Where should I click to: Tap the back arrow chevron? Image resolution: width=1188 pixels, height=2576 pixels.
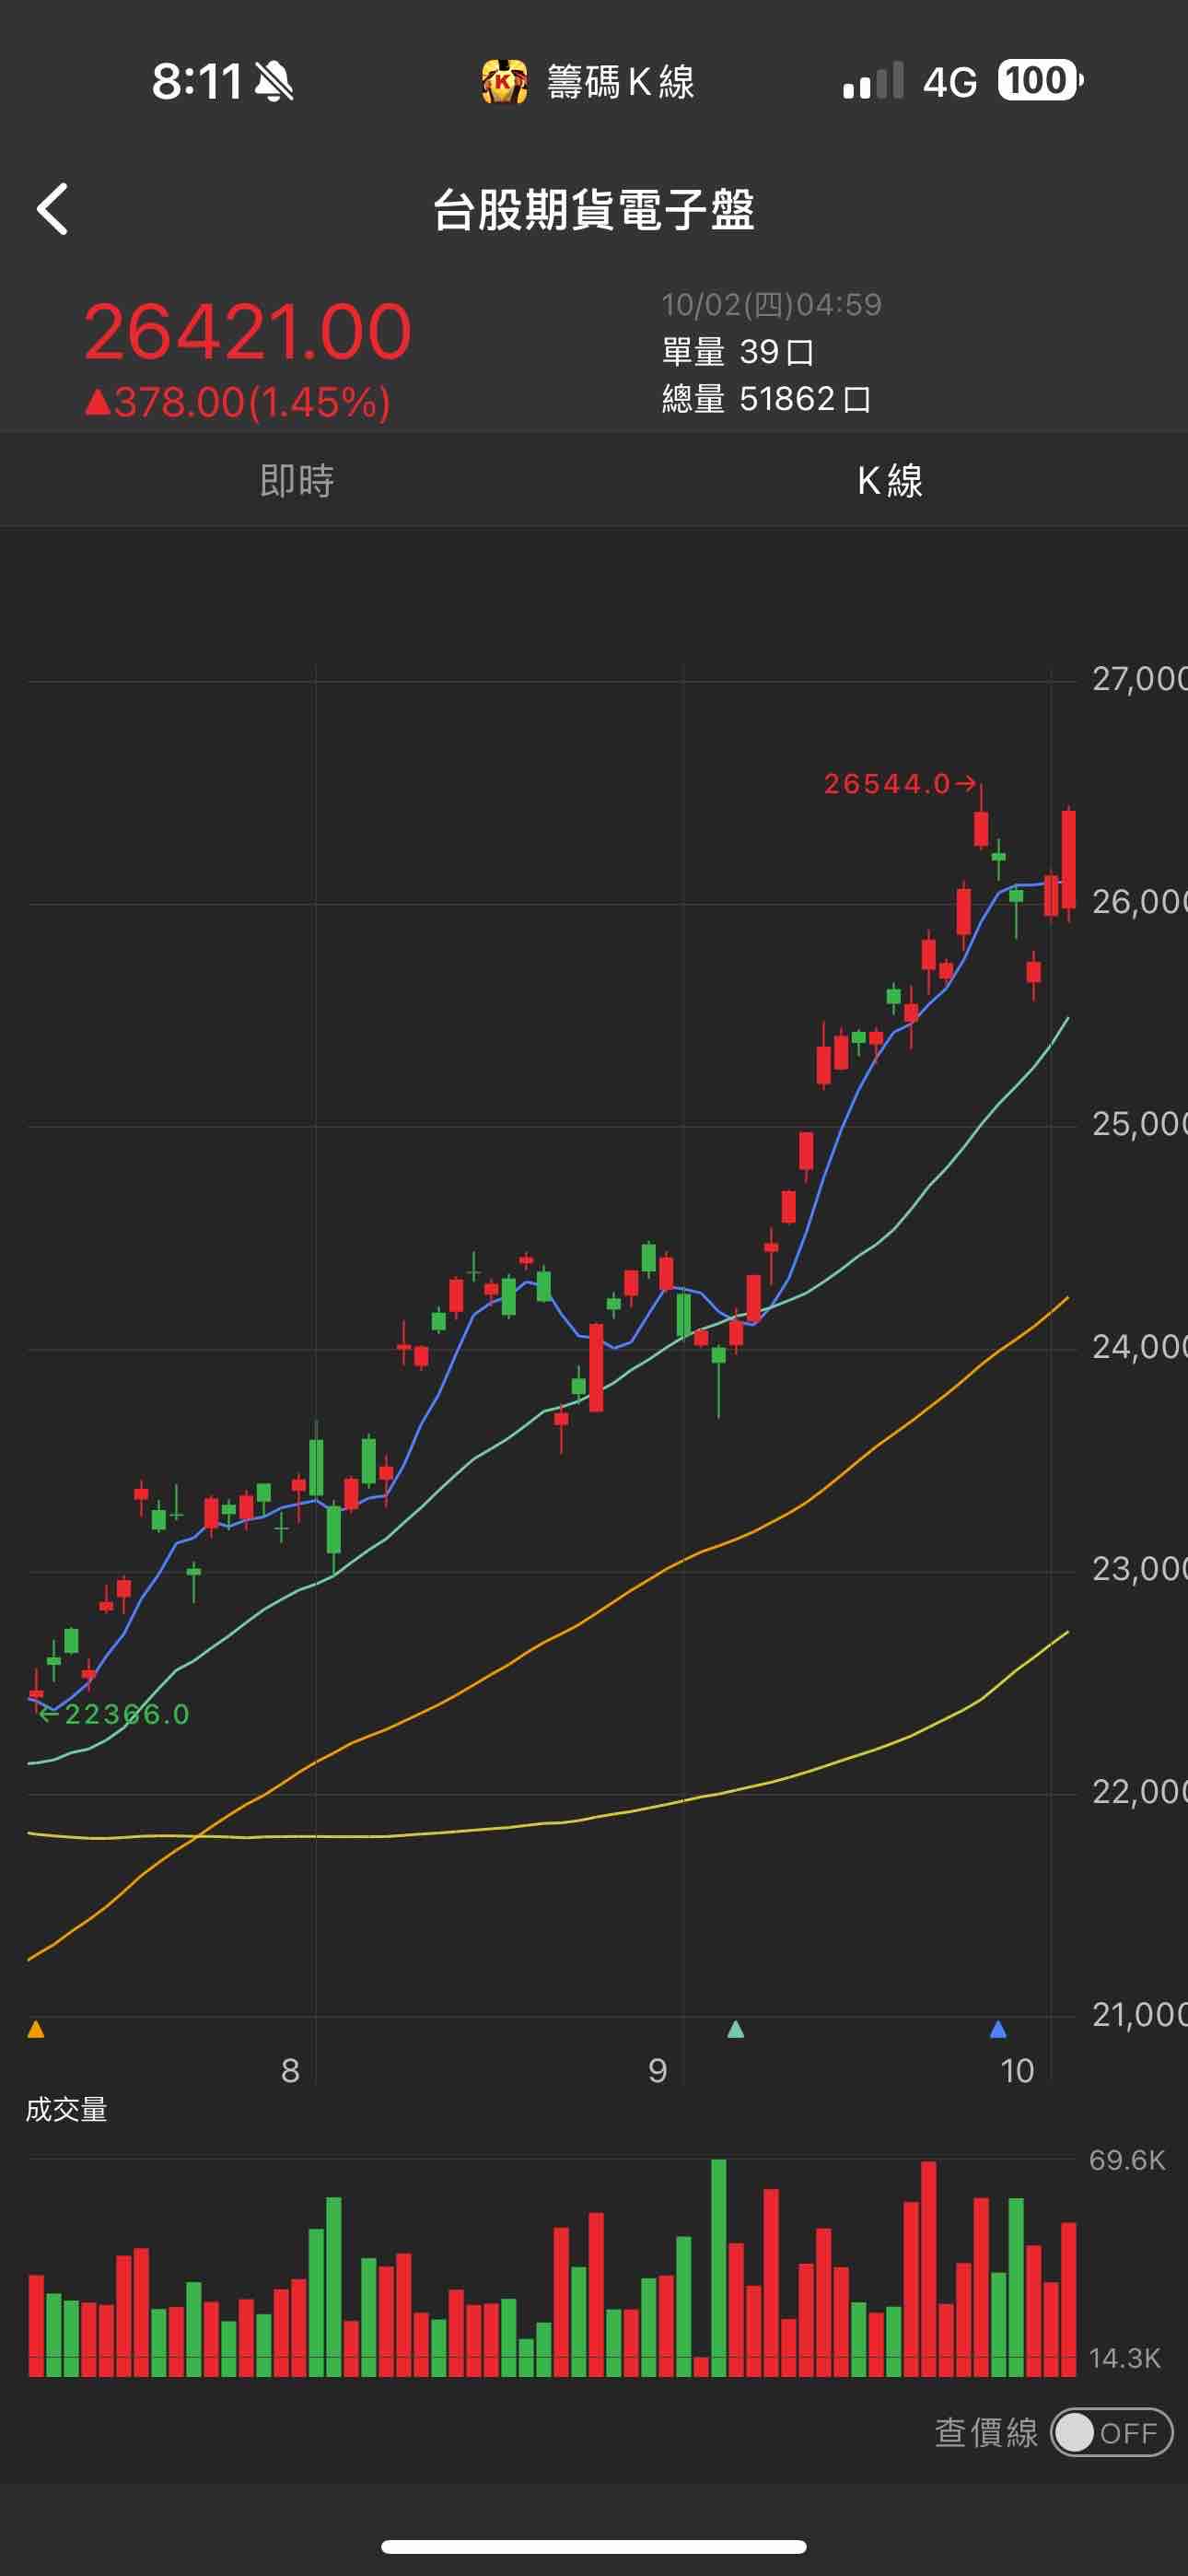(53, 209)
